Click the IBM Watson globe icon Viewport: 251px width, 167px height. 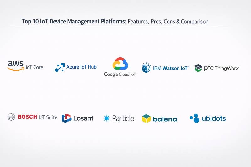point(146,68)
